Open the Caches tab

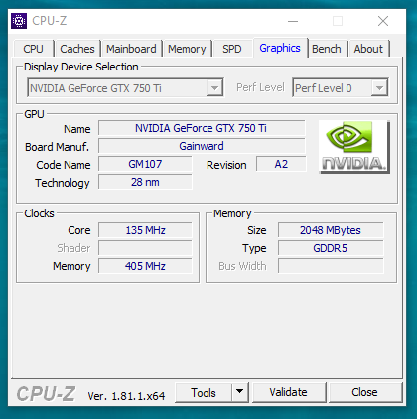coord(77,49)
